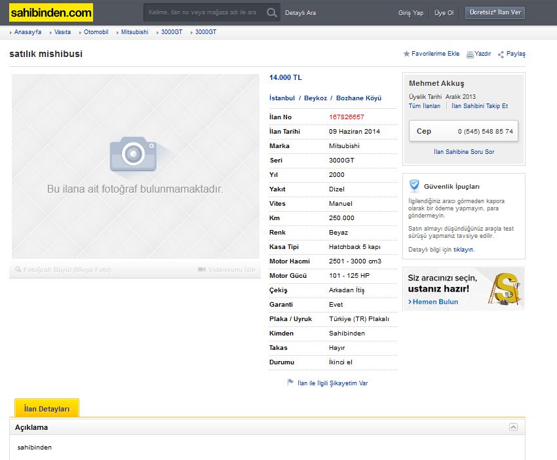Open Vasıta breadcrumb category
The height and width of the screenshot is (460, 557).
(x=62, y=32)
